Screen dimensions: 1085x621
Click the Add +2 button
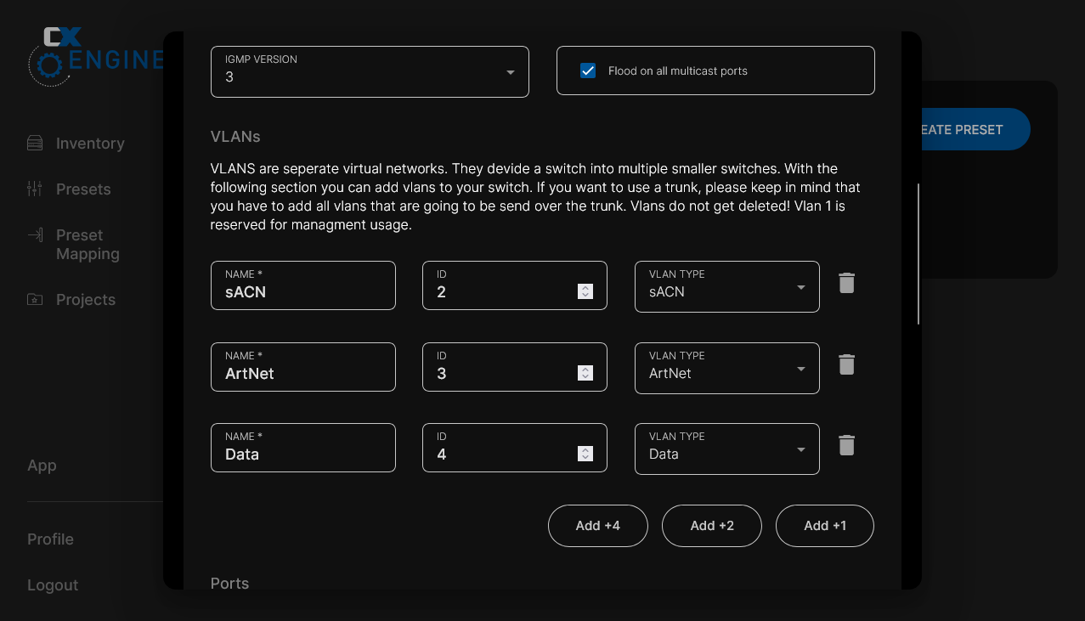711,526
